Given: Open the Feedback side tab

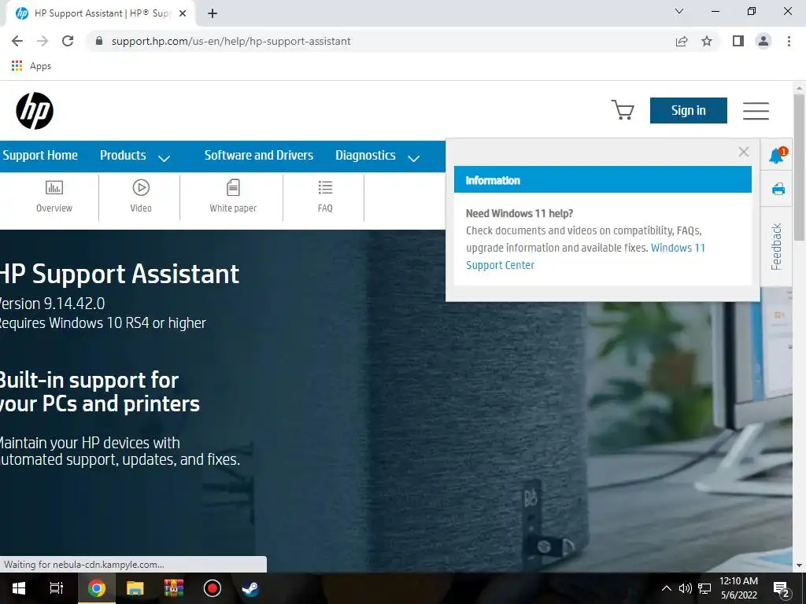Looking at the screenshot, I should click(x=777, y=246).
